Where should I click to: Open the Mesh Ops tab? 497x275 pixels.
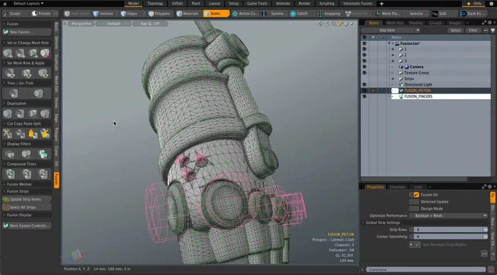point(395,23)
